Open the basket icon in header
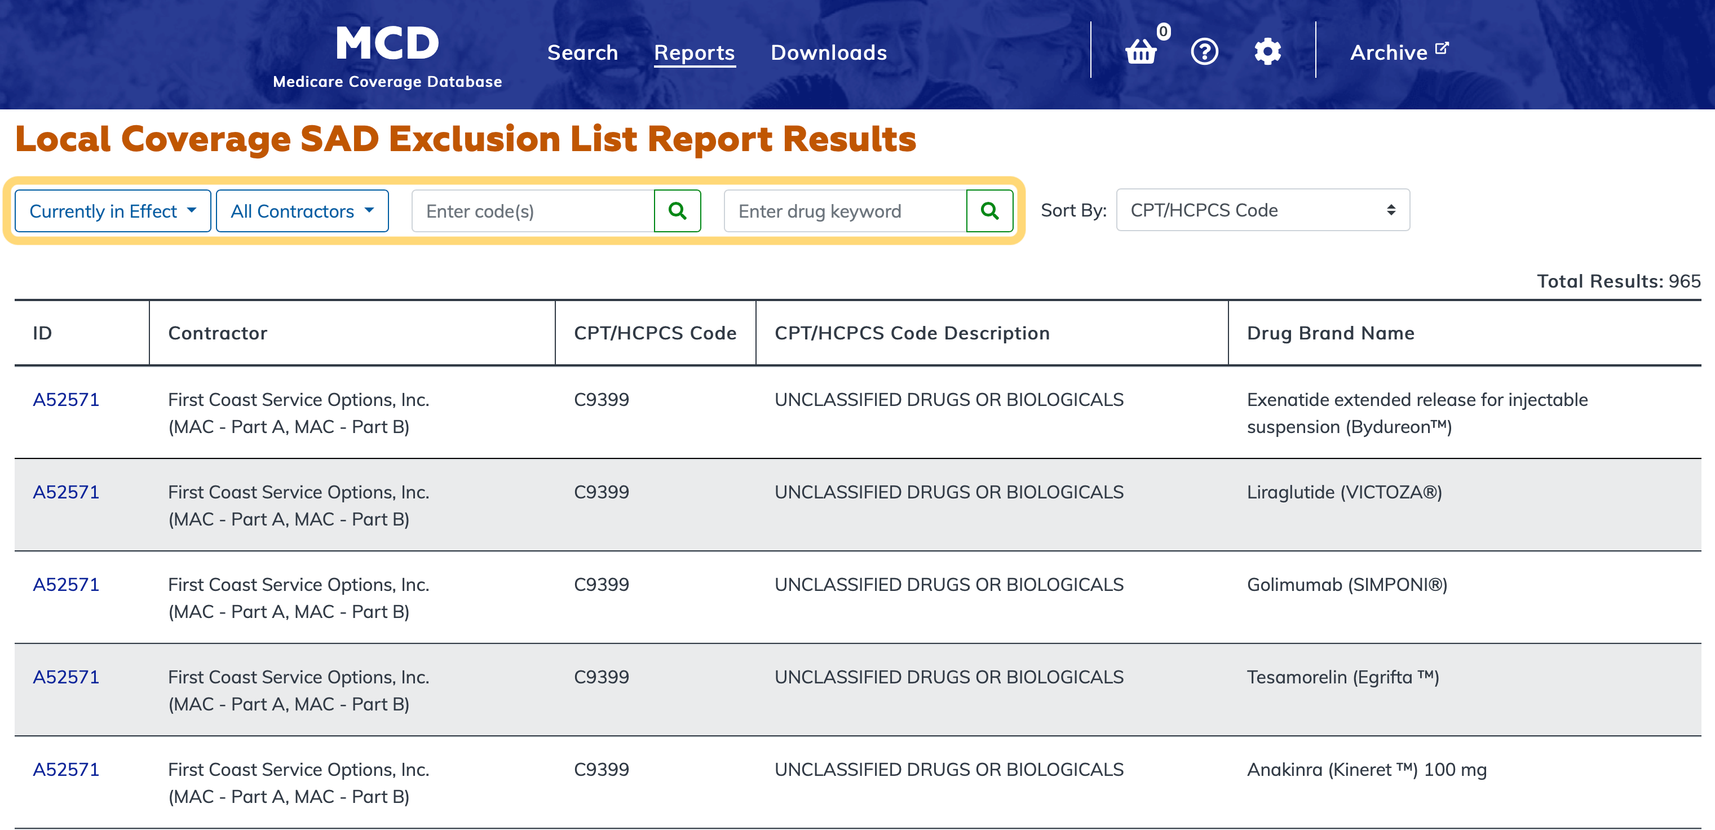This screenshot has width=1715, height=830. pos(1141,51)
